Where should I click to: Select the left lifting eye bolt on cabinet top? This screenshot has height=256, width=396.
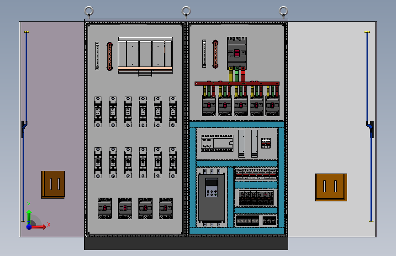[x=89, y=12]
